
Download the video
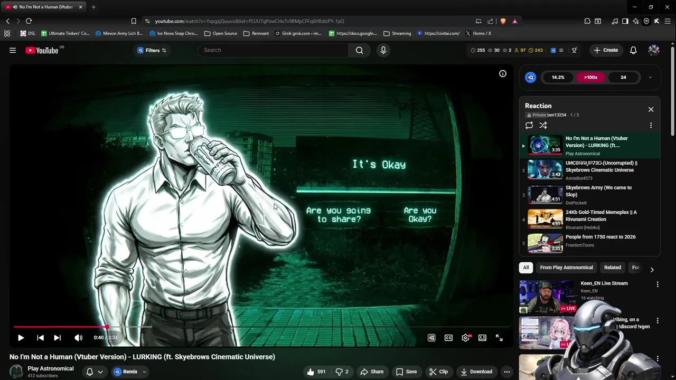point(476,372)
